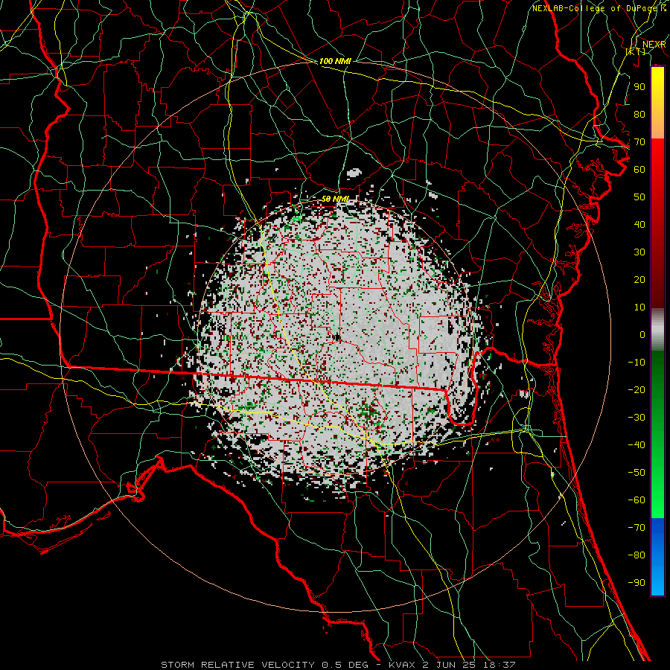The height and width of the screenshot is (670, 670).
Task: Click the positive 50 scale label
Action: click(x=639, y=197)
